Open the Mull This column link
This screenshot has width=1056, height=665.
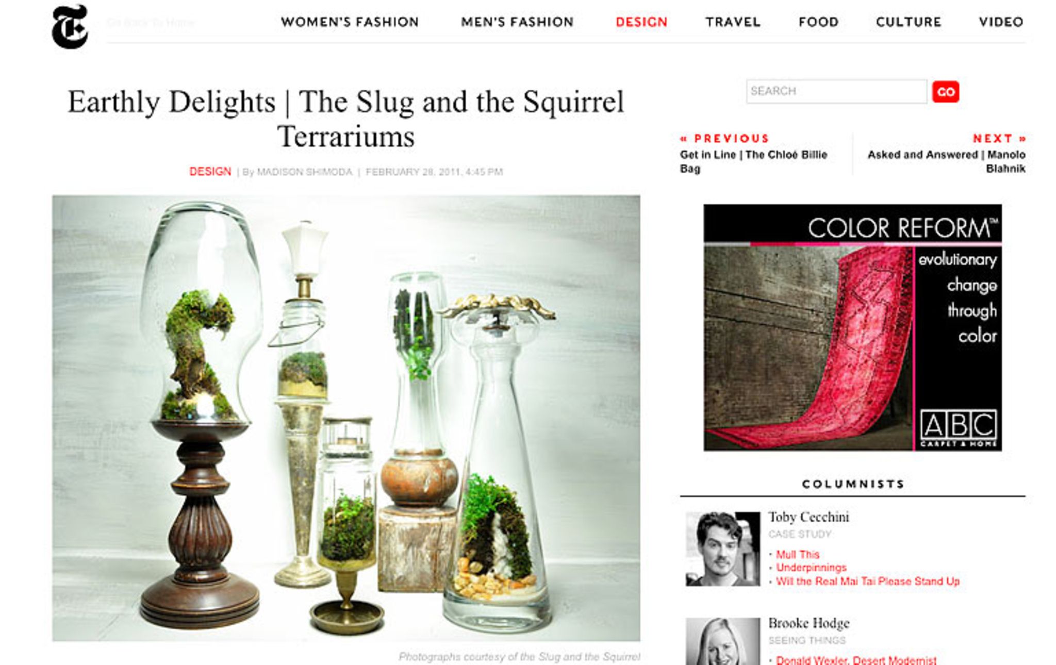[798, 555]
